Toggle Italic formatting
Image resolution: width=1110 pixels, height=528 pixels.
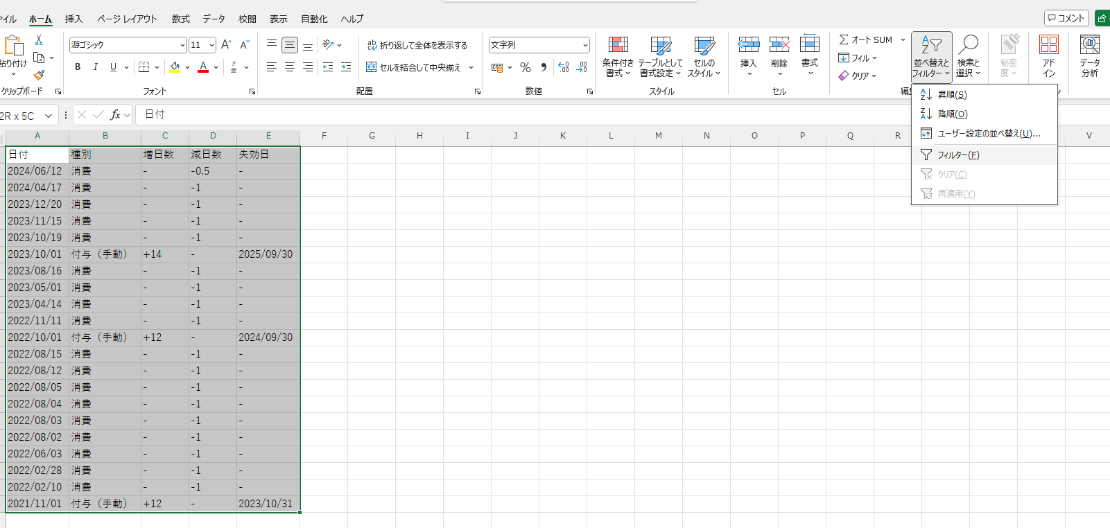coord(95,67)
